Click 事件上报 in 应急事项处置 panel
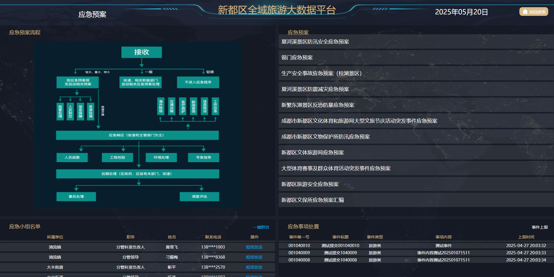This screenshot has width=554, height=277. pyautogui.click(x=540, y=227)
